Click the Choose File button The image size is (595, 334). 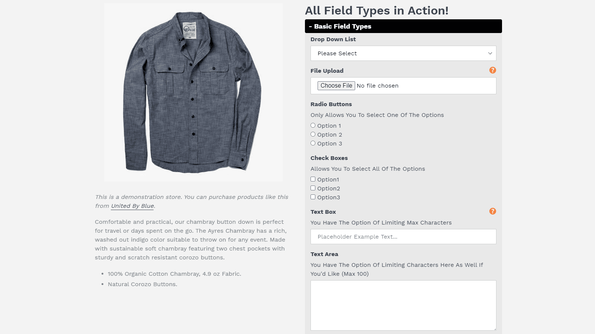click(336, 85)
